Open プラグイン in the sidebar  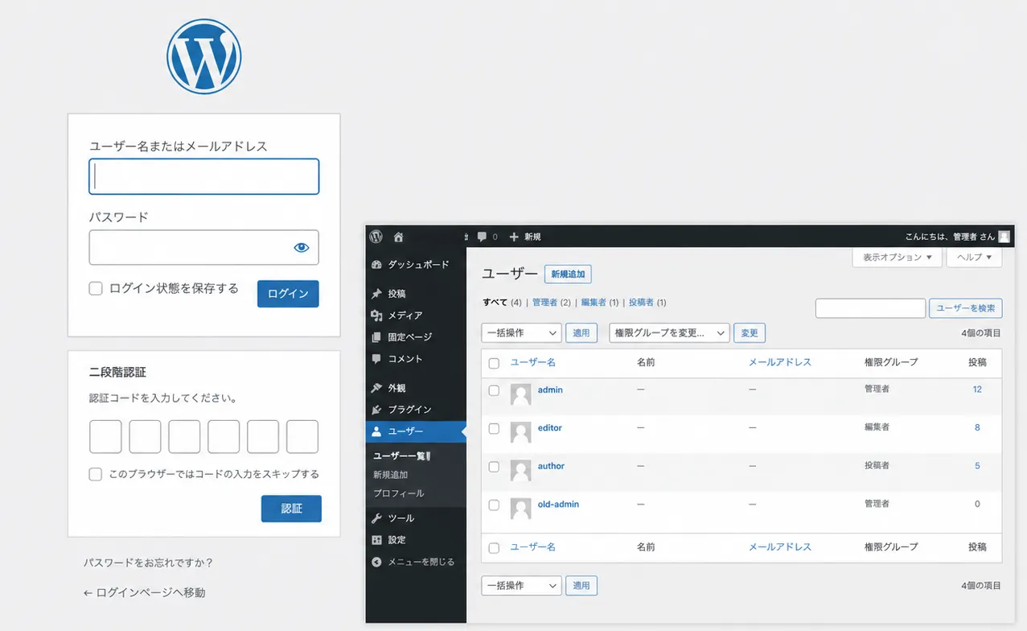coord(416,410)
